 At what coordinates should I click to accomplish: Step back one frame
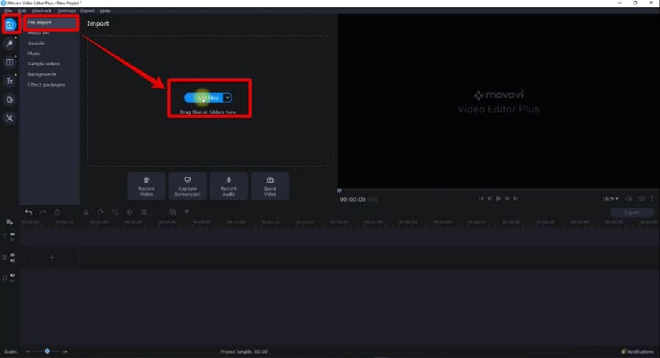(x=490, y=198)
